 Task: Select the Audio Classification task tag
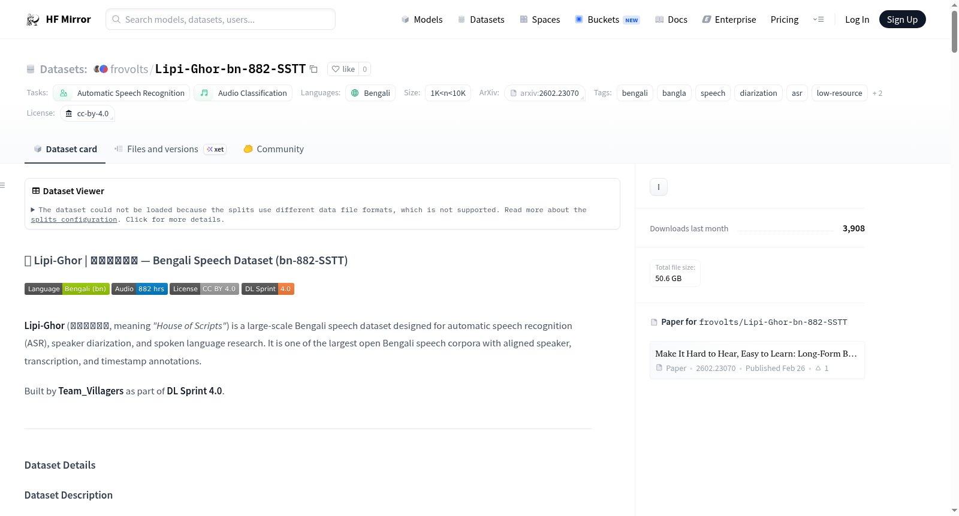(x=243, y=93)
